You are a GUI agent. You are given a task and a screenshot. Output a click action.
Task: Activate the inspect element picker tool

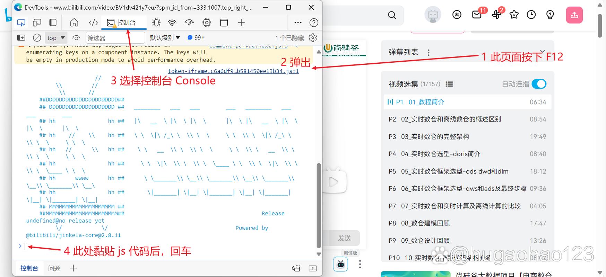pyautogui.click(x=21, y=23)
